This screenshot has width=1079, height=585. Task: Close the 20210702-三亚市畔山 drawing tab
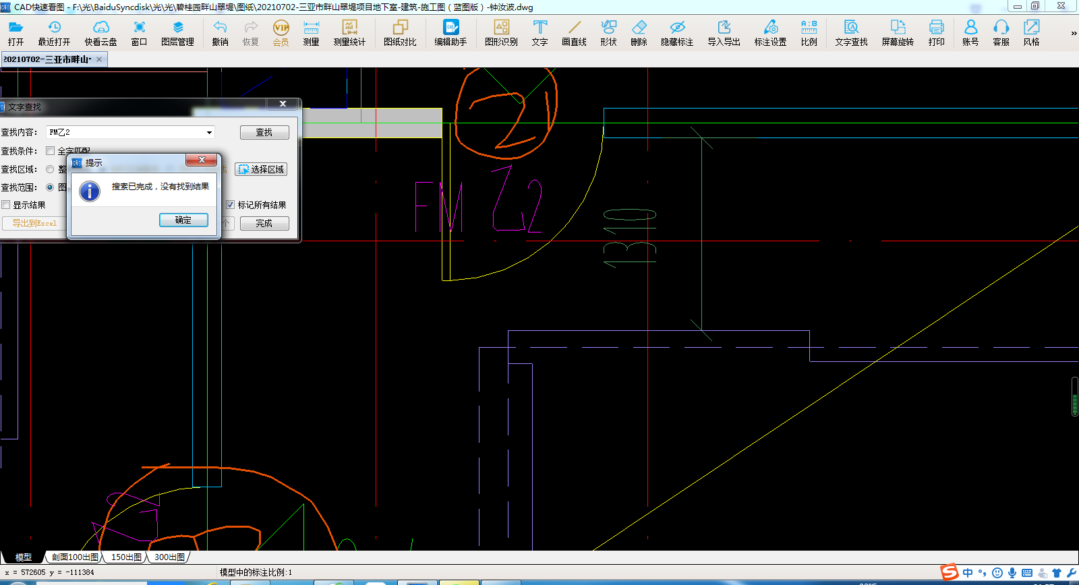click(x=99, y=59)
